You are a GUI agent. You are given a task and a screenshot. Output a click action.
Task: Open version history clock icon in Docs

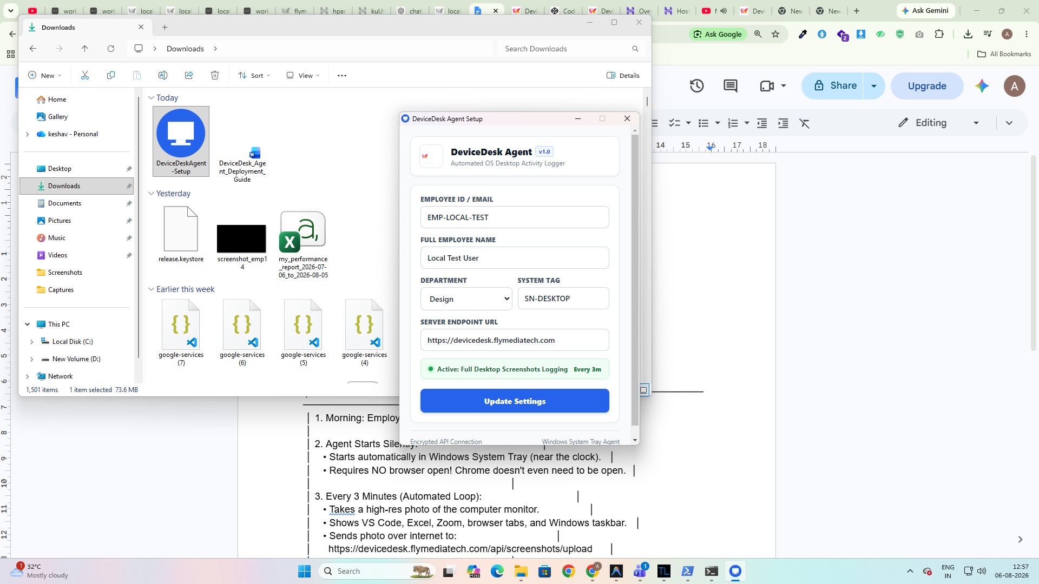(x=696, y=85)
